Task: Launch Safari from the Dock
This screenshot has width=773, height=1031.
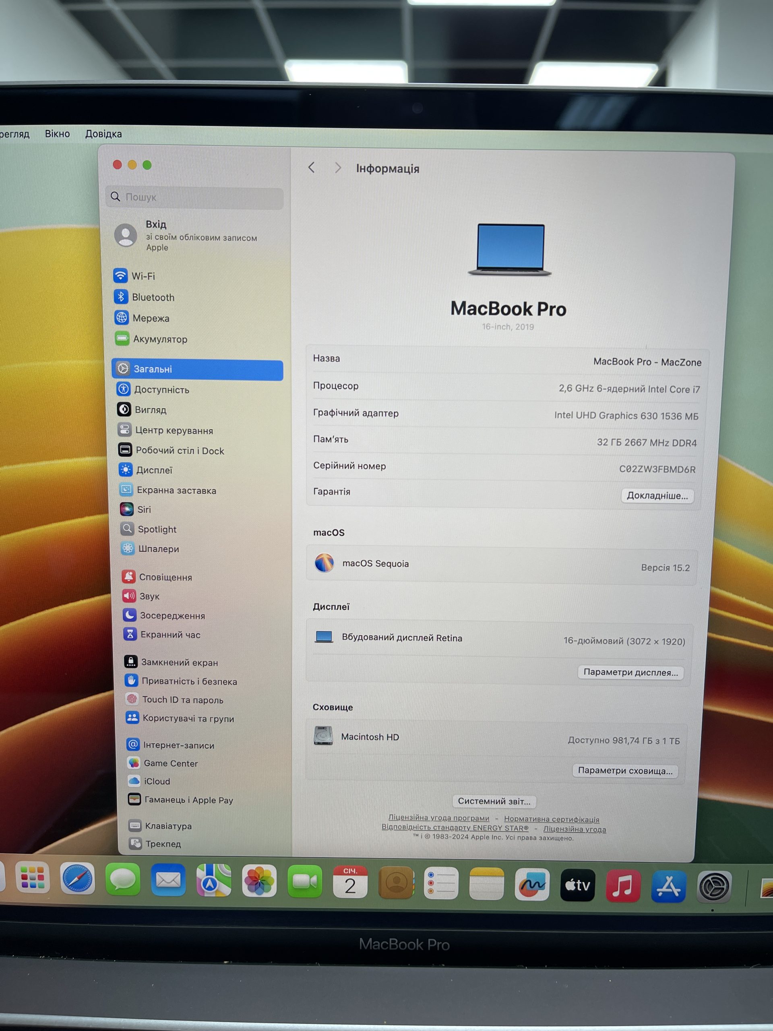Action: coord(77,879)
